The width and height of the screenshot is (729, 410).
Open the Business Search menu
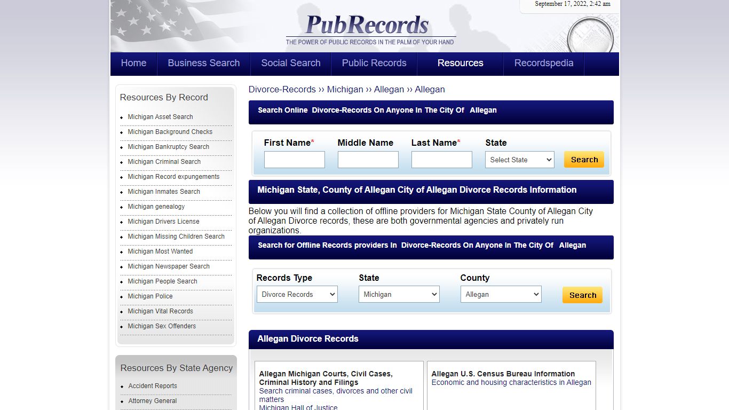click(x=204, y=63)
